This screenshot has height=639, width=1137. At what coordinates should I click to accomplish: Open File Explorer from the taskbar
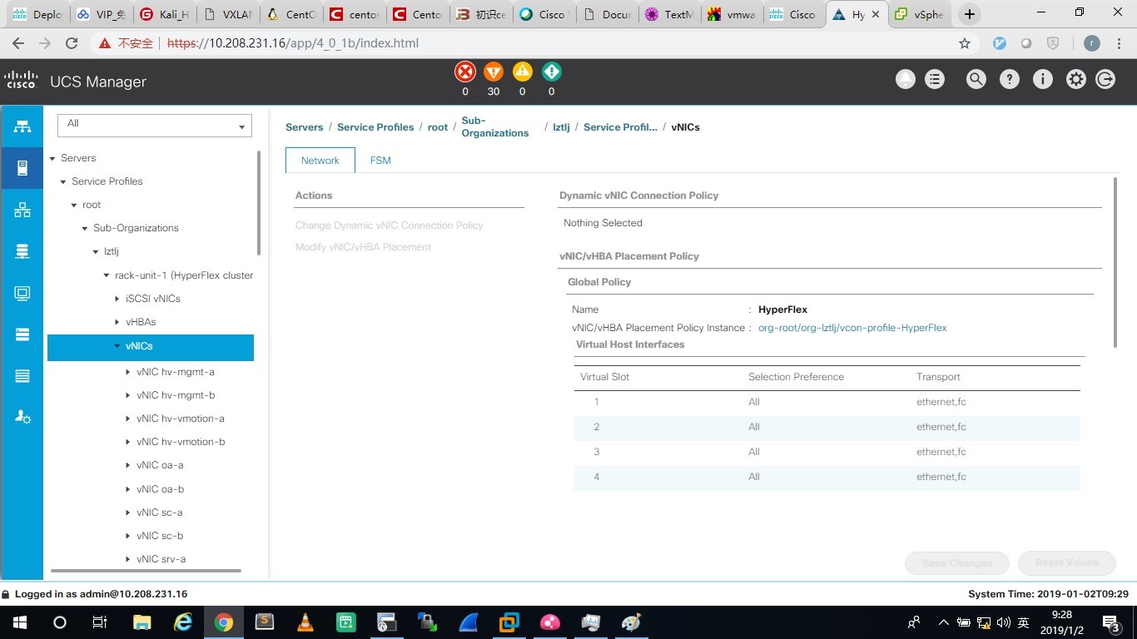click(x=142, y=622)
